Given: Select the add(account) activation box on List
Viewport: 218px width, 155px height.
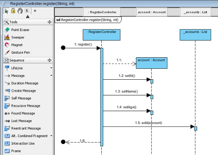Looking at the screenshot, I should [x=196, y=129].
